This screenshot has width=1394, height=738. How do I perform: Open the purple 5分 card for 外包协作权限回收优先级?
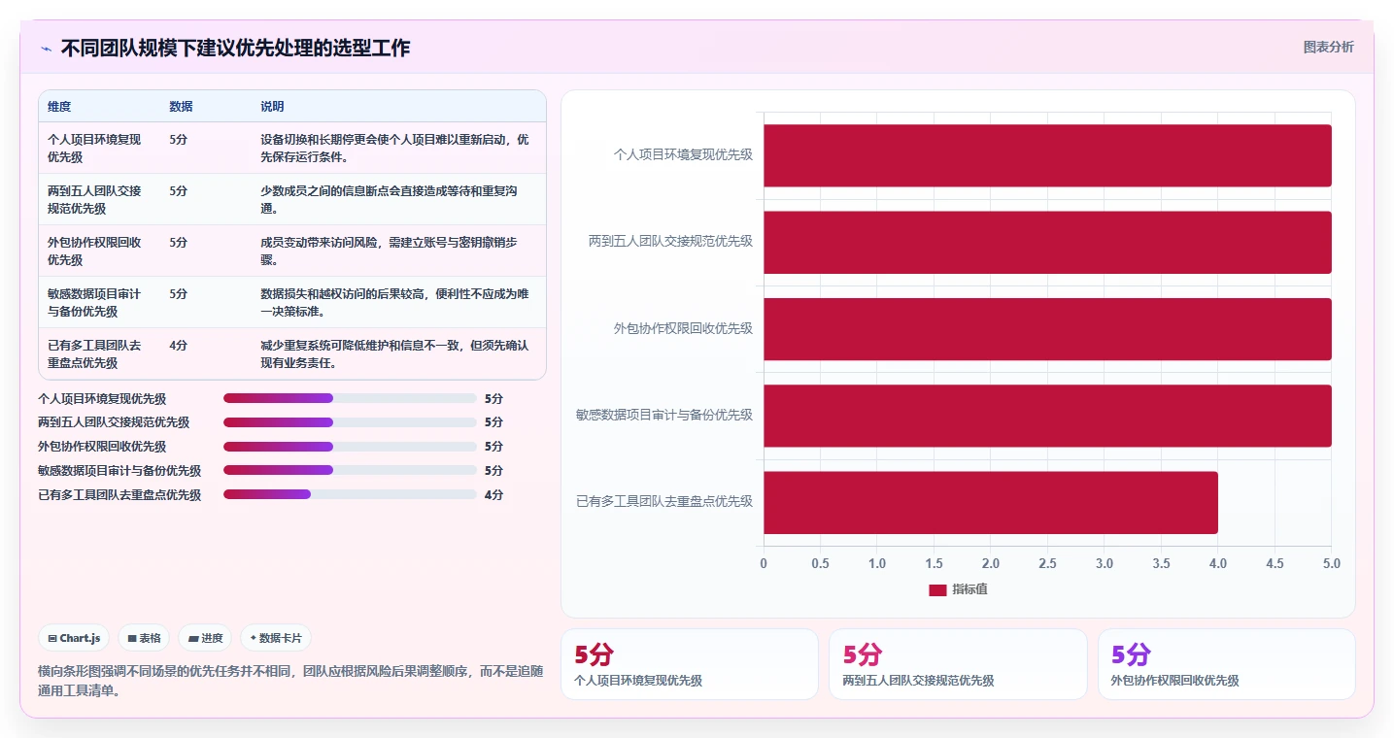click(1226, 664)
